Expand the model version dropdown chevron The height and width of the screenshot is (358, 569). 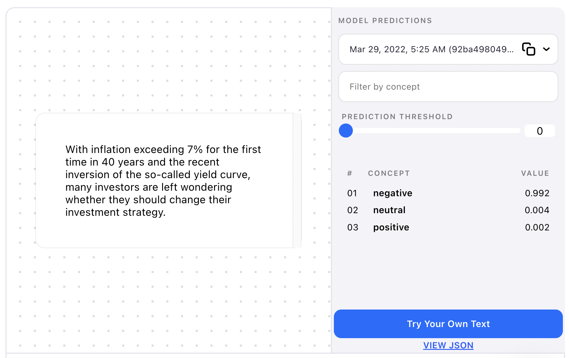point(546,49)
